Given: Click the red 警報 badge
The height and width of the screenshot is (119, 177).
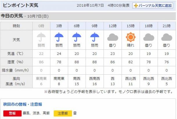Looking at the screenshot, I should [12, 113].
